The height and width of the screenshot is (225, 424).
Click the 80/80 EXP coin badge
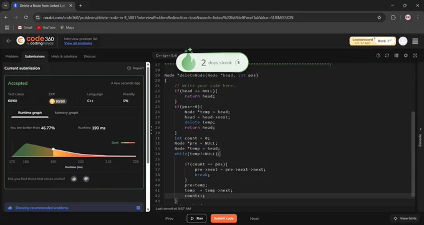click(x=57, y=101)
